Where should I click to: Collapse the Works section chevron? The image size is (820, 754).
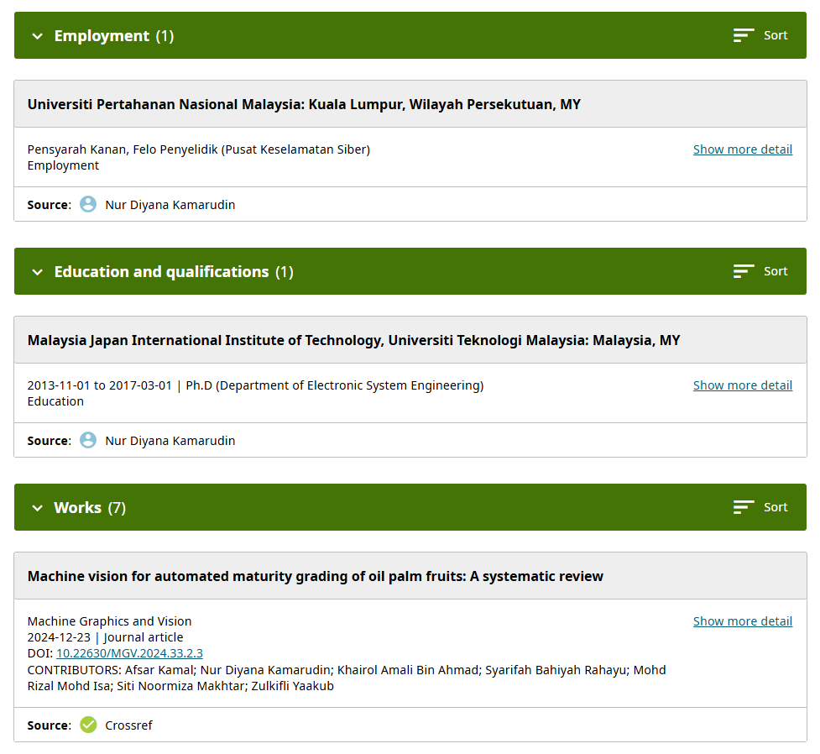37,508
